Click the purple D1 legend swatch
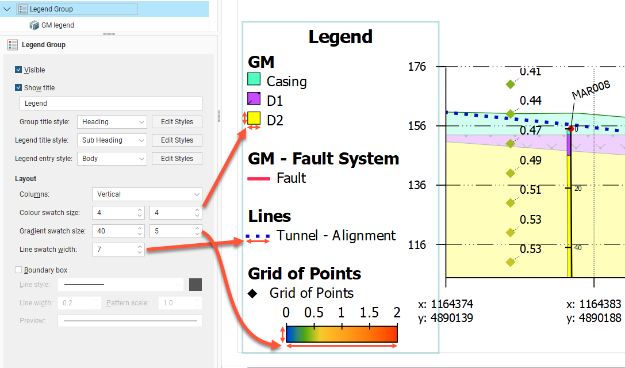625x368 pixels. [254, 99]
